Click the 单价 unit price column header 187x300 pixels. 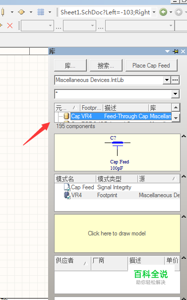(172, 261)
